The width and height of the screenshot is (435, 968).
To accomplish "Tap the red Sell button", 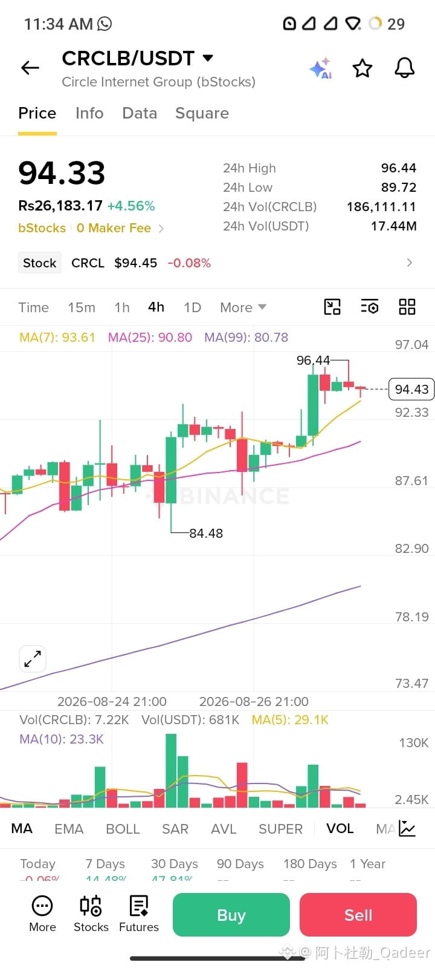I will click(x=358, y=915).
